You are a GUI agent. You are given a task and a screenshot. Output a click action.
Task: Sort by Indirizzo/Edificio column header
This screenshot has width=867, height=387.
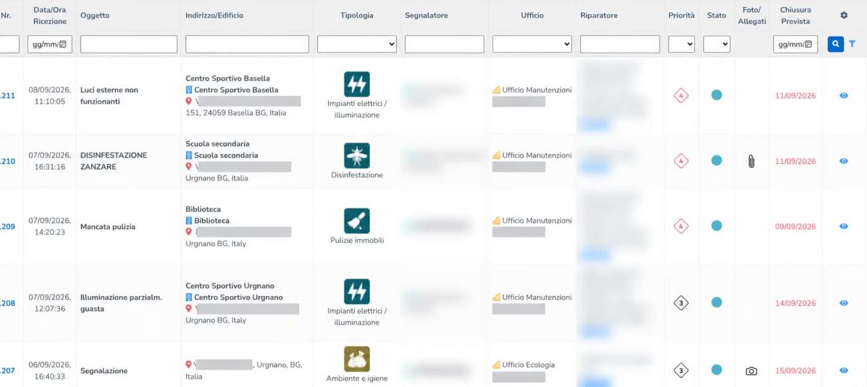214,15
